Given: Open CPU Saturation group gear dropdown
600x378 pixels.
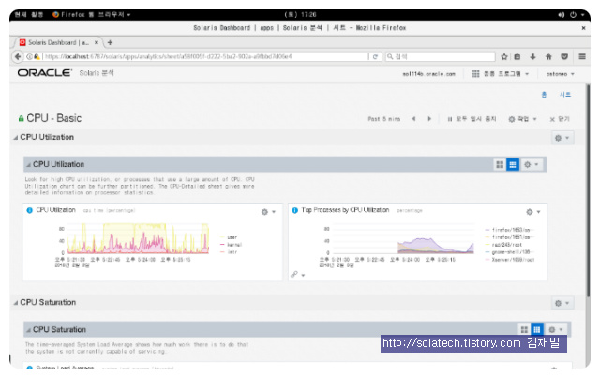Looking at the screenshot, I should 556,329.
